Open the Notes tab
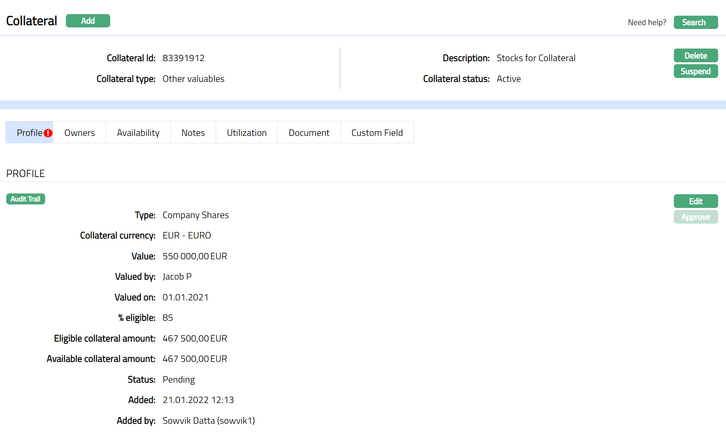The image size is (726, 439). point(193,133)
